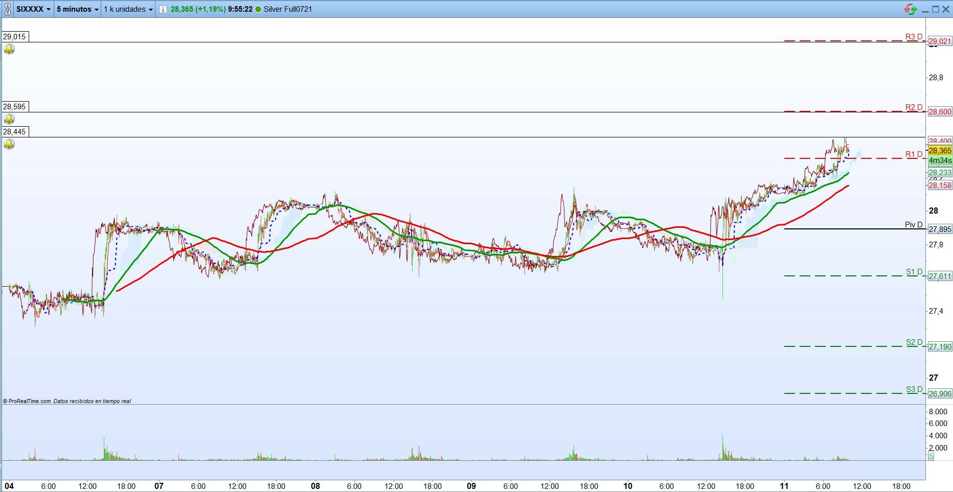Click the chain link icon beside SIXXXX
The height and width of the screenshot is (492, 953).
(x=7, y=9)
